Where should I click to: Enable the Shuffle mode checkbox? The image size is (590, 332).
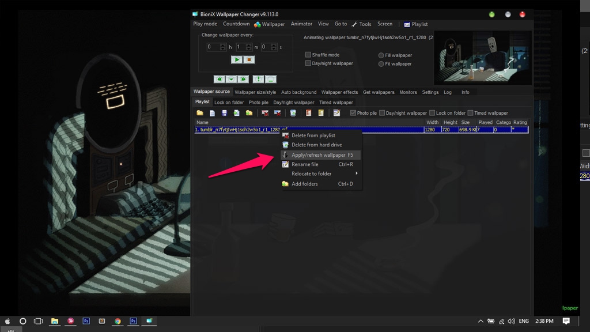pyautogui.click(x=308, y=55)
